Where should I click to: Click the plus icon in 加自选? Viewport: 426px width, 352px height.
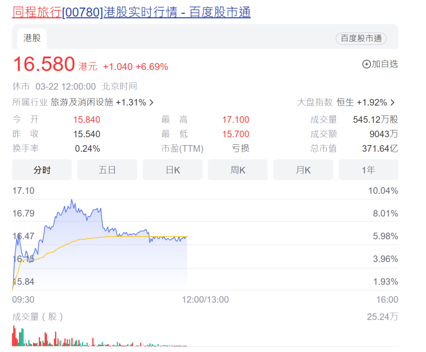[x=366, y=64]
